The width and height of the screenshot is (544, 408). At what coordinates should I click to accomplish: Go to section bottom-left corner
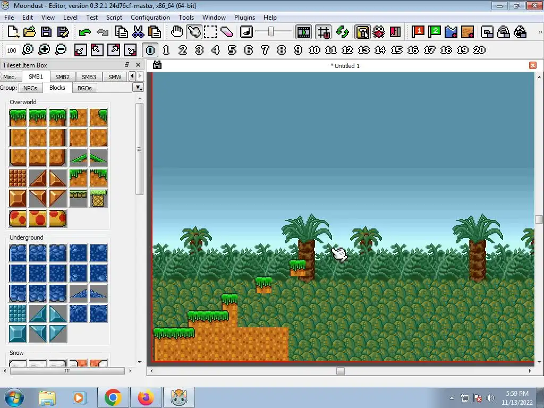pos(80,50)
